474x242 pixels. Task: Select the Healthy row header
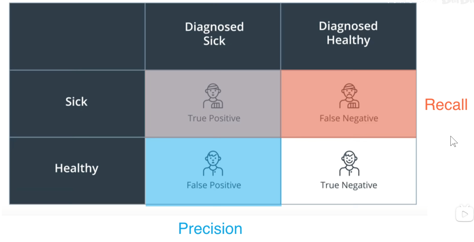(77, 168)
